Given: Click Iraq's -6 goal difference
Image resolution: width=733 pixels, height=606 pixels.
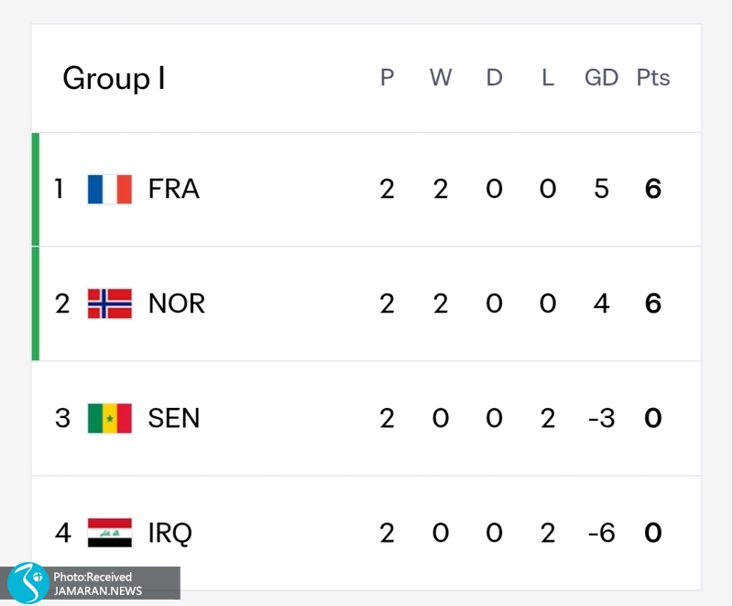Looking at the screenshot, I should 601,533.
